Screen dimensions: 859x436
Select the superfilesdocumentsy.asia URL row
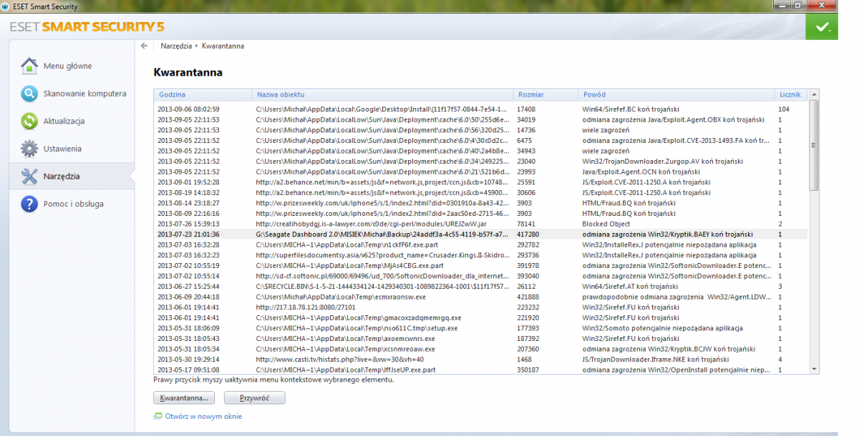pyautogui.click(x=481, y=255)
